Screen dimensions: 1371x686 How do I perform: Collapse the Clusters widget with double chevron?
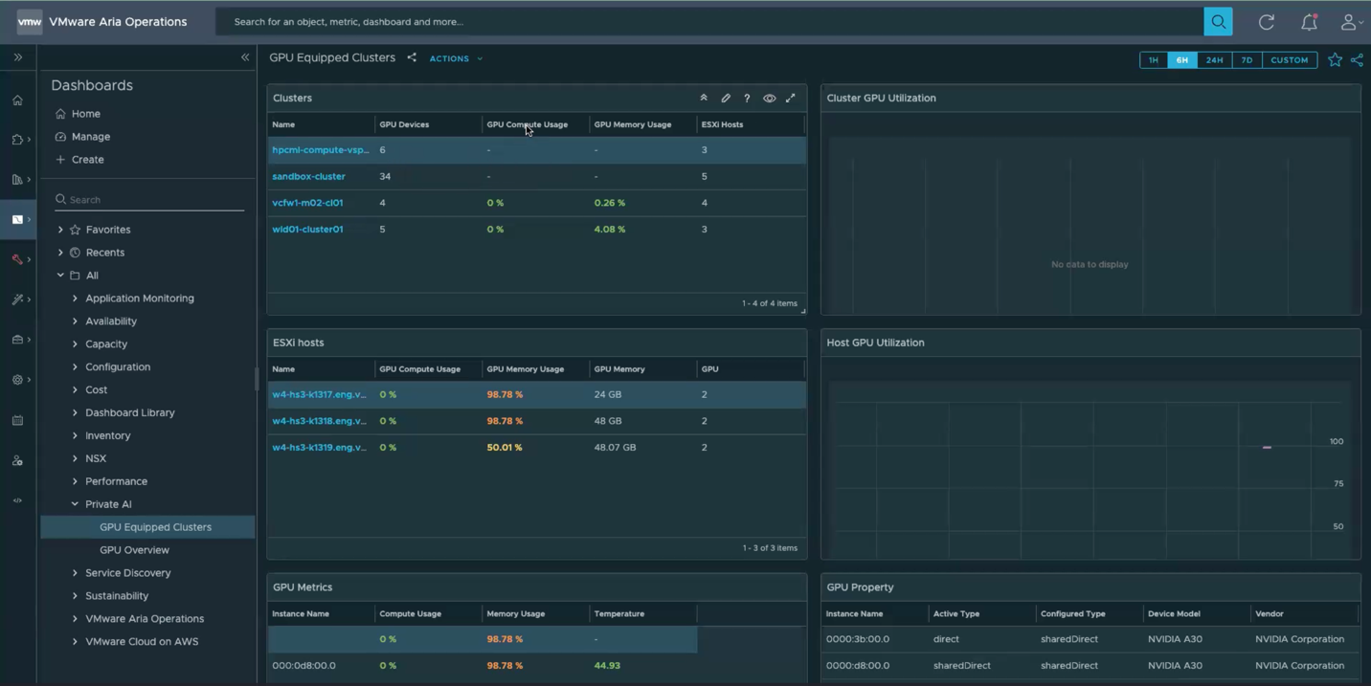click(704, 99)
